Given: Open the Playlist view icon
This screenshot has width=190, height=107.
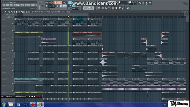Looking at the screenshot, I should 99,8.
